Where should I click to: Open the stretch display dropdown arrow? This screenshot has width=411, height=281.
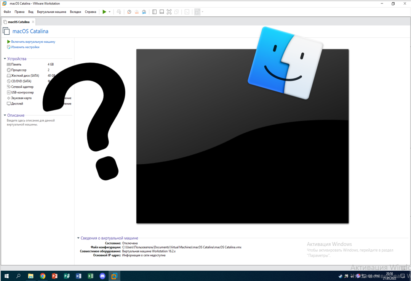click(202, 12)
